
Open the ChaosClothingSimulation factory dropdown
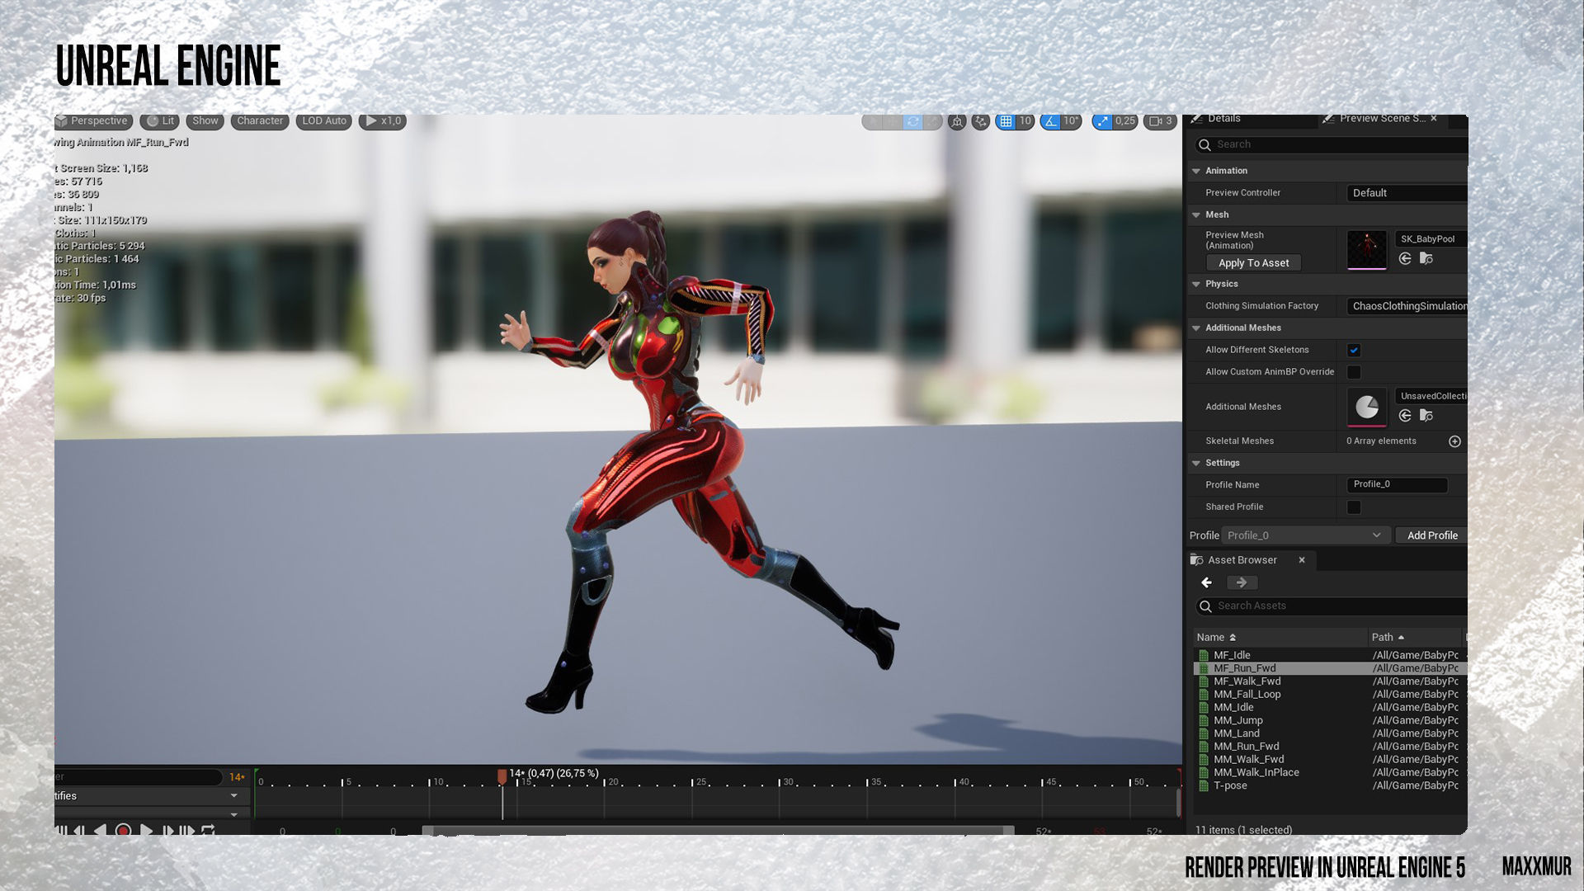click(x=1407, y=306)
